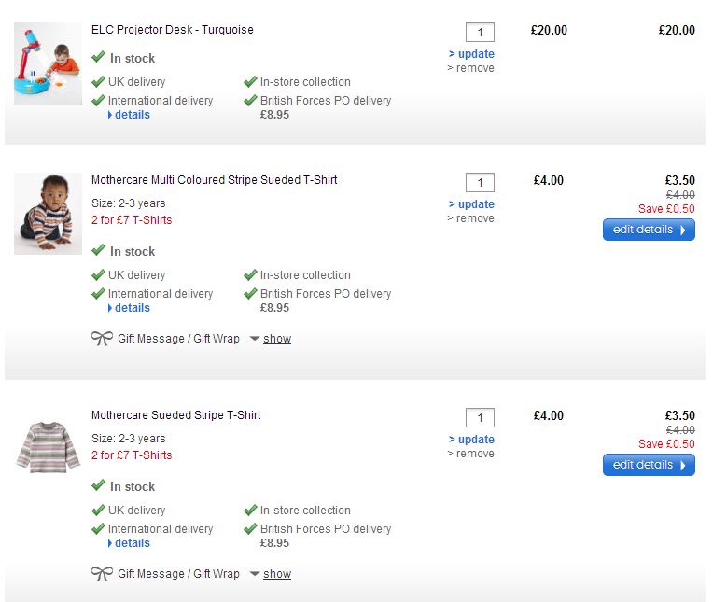Click gift bow icon for Multi Coloured T-Shirt
Viewport: 713px width, 602px height.
coord(102,339)
